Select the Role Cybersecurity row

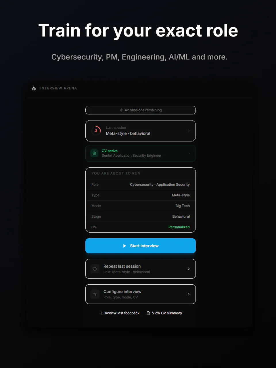(x=141, y=185)
